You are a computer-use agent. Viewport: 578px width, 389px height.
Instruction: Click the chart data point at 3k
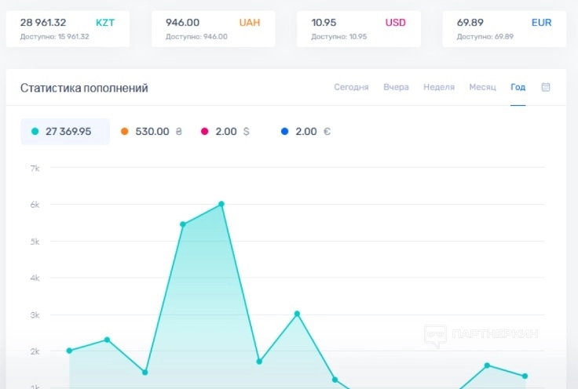(x=297, y=314)
